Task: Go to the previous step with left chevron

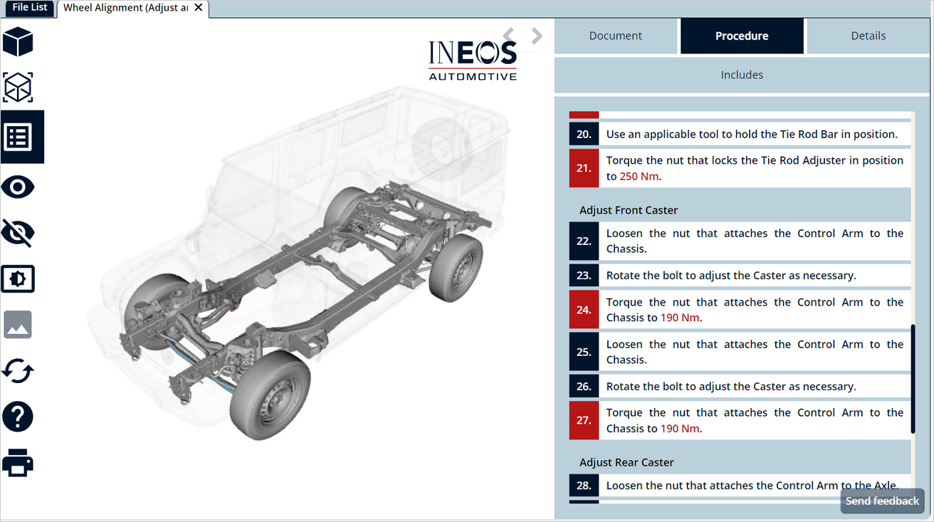Action: click(x=509, y=35)
